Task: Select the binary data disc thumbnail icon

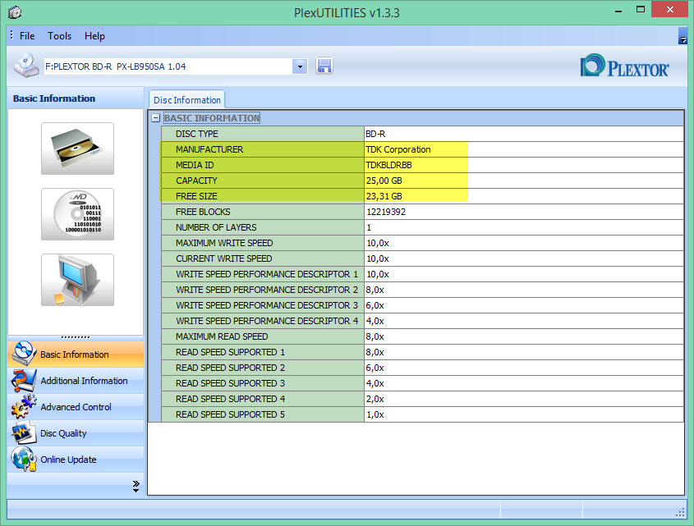Action: (x=77, y=214)
